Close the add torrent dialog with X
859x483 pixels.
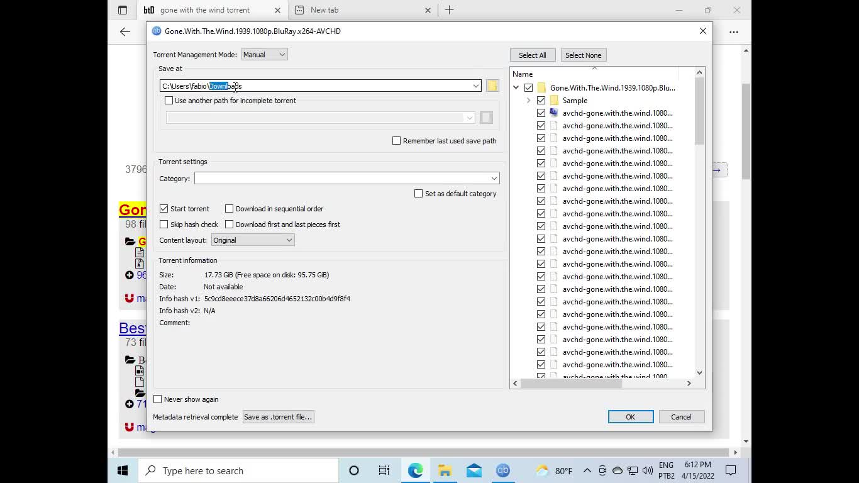703,31
